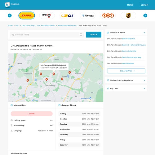Viewport: 155px width, 155px height.
Task: Click the Top Cities star icon
Action: tap(108, 88)
